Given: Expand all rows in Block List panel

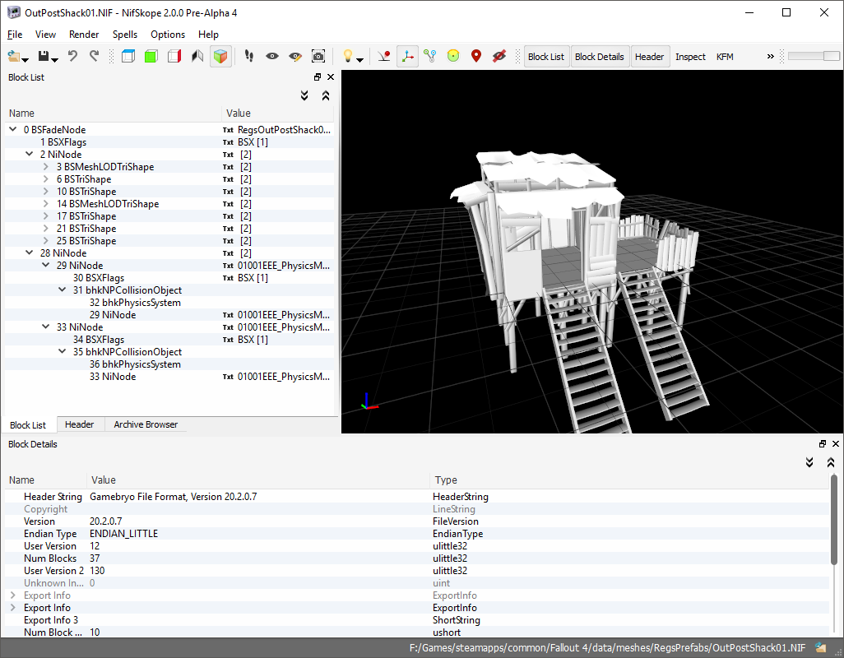Looking at the screenshot, I should pyautogui.click(x=304, y=95).
